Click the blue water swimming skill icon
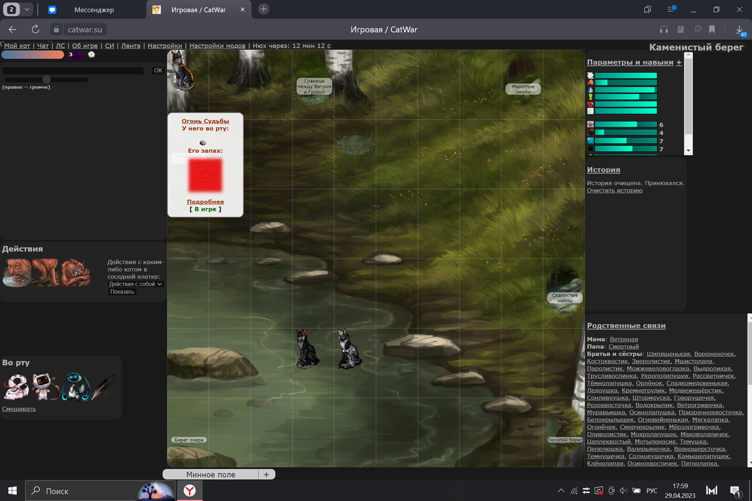752x501 pixels. click(590, 141)
